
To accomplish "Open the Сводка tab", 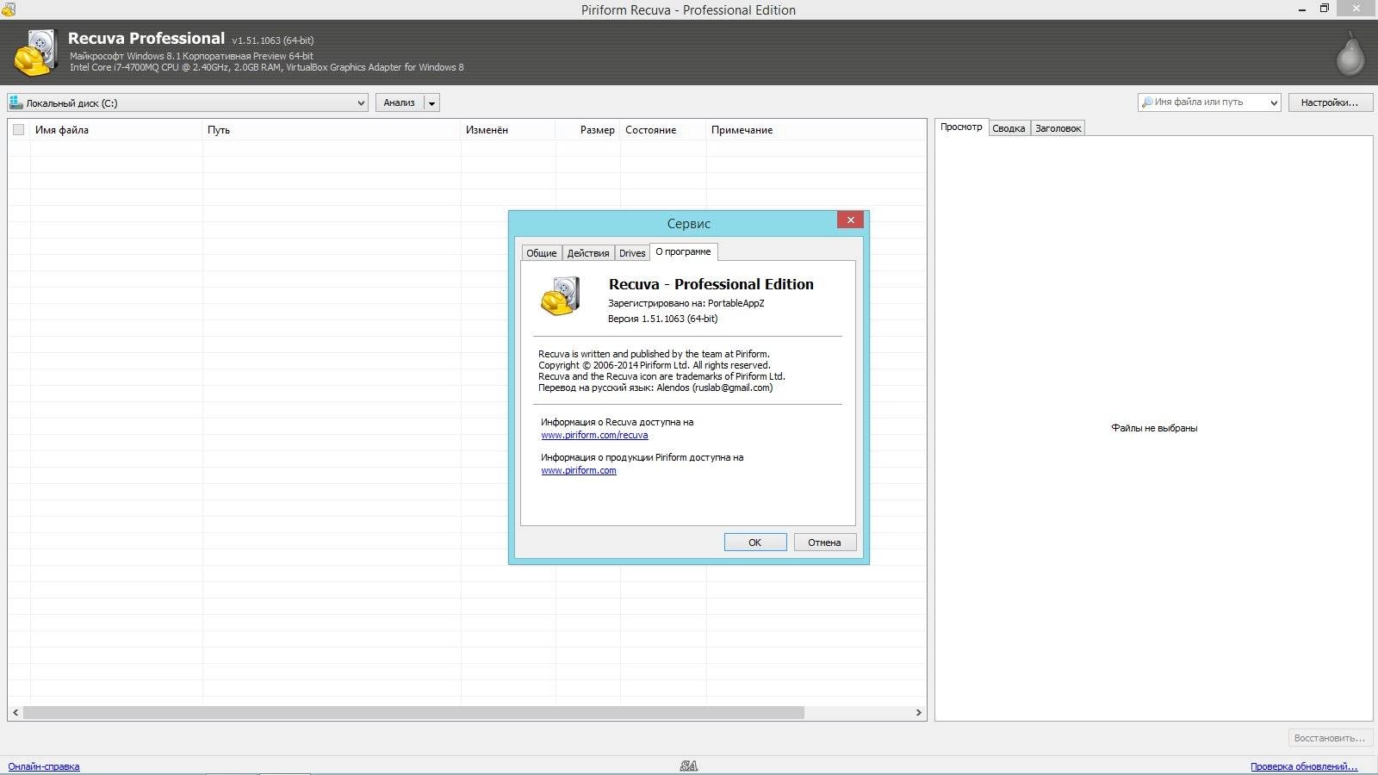I will [x=1009, y=128].
